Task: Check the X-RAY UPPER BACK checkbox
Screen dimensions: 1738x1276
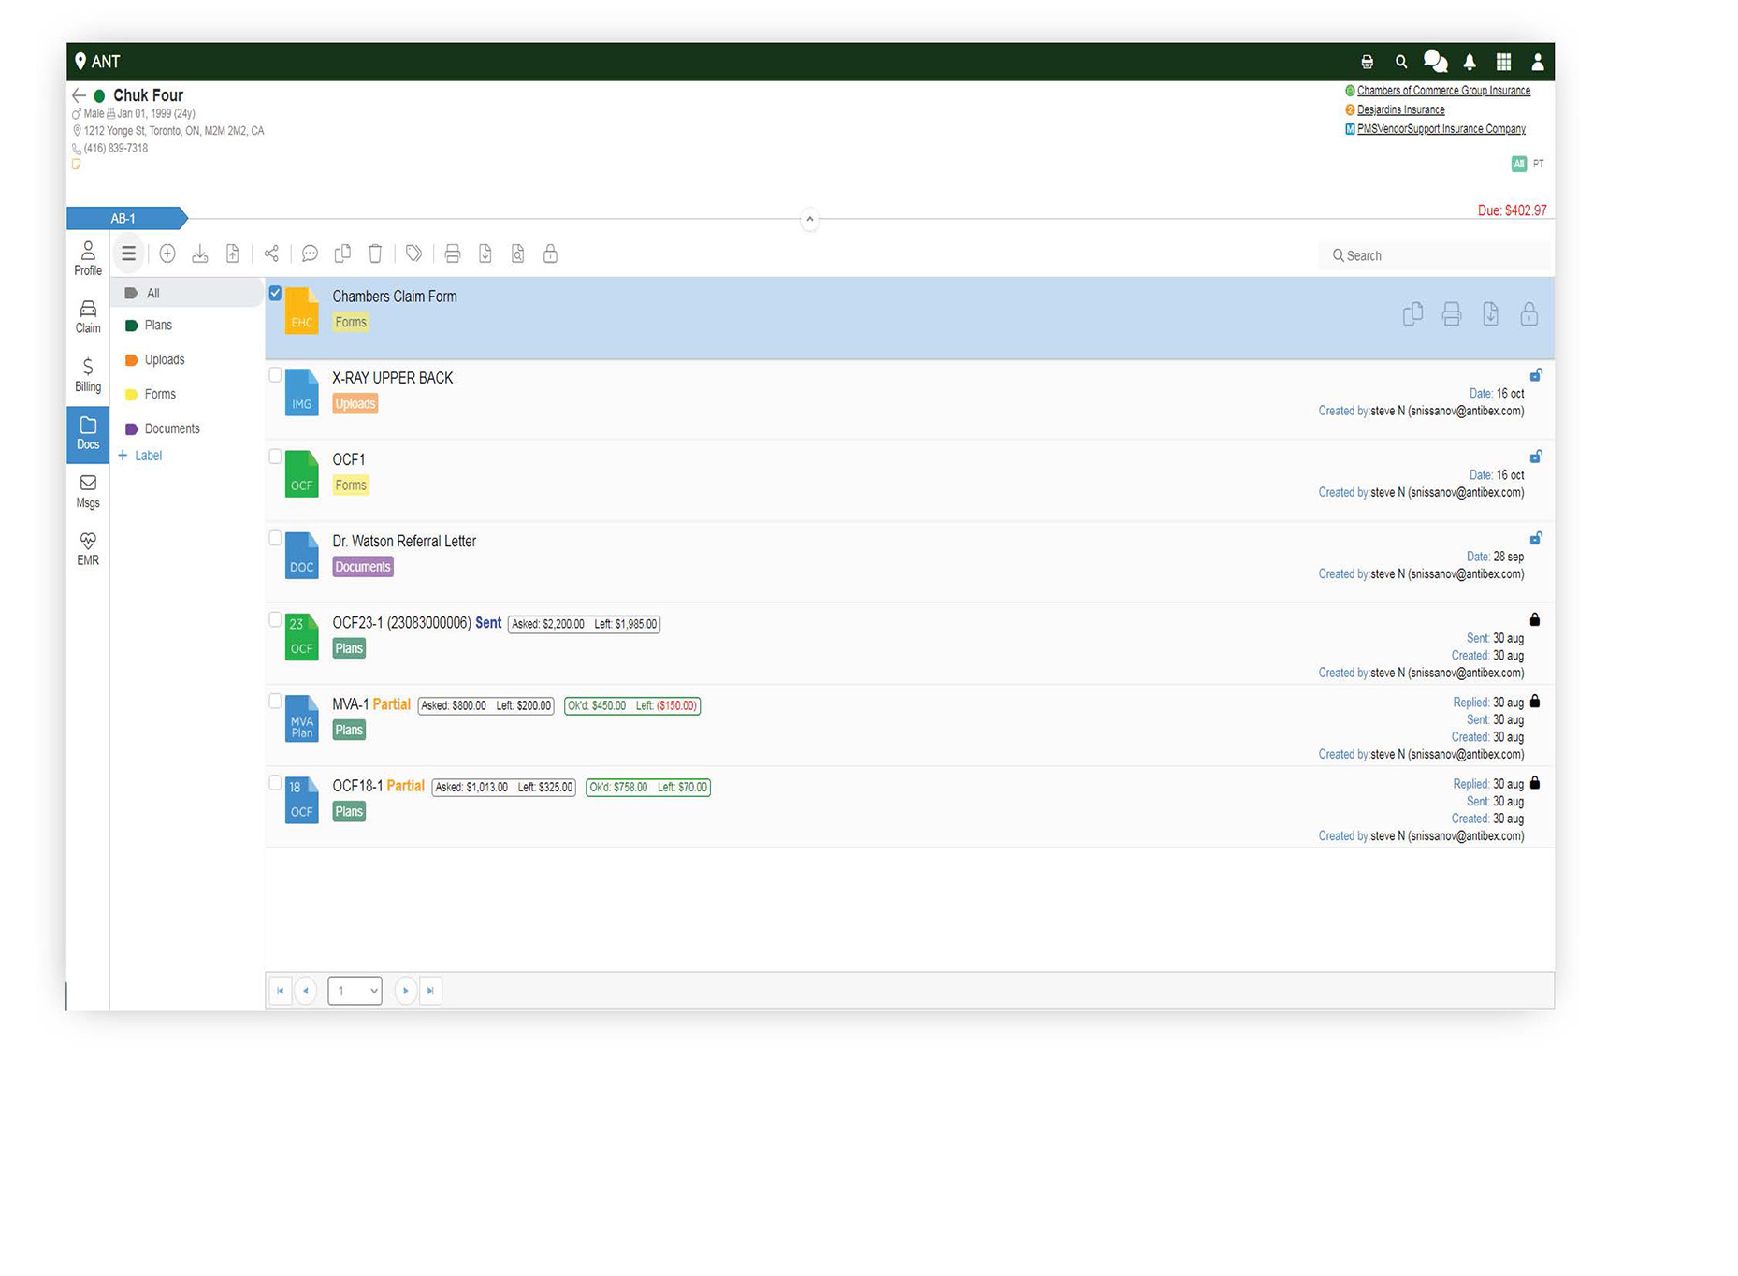Action: 275,375
